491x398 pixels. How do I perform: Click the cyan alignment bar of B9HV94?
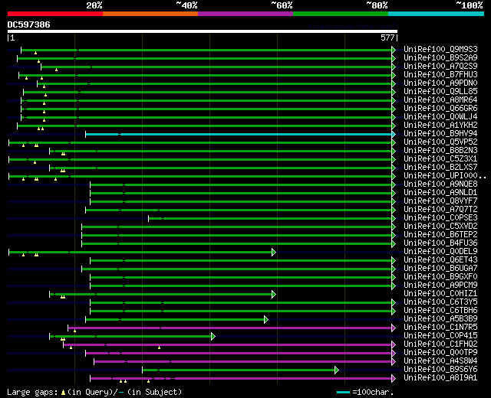point(239,135)
